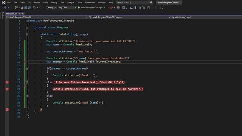Collapse the Main method outline at line 5
Image resolution: width=242 pixels, height=136 pixels.
tap(27, 34)
